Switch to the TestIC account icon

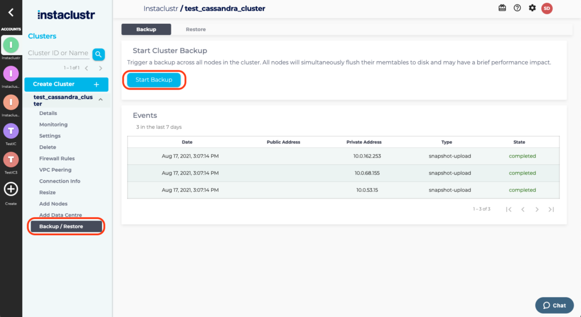tap(11, 131)
